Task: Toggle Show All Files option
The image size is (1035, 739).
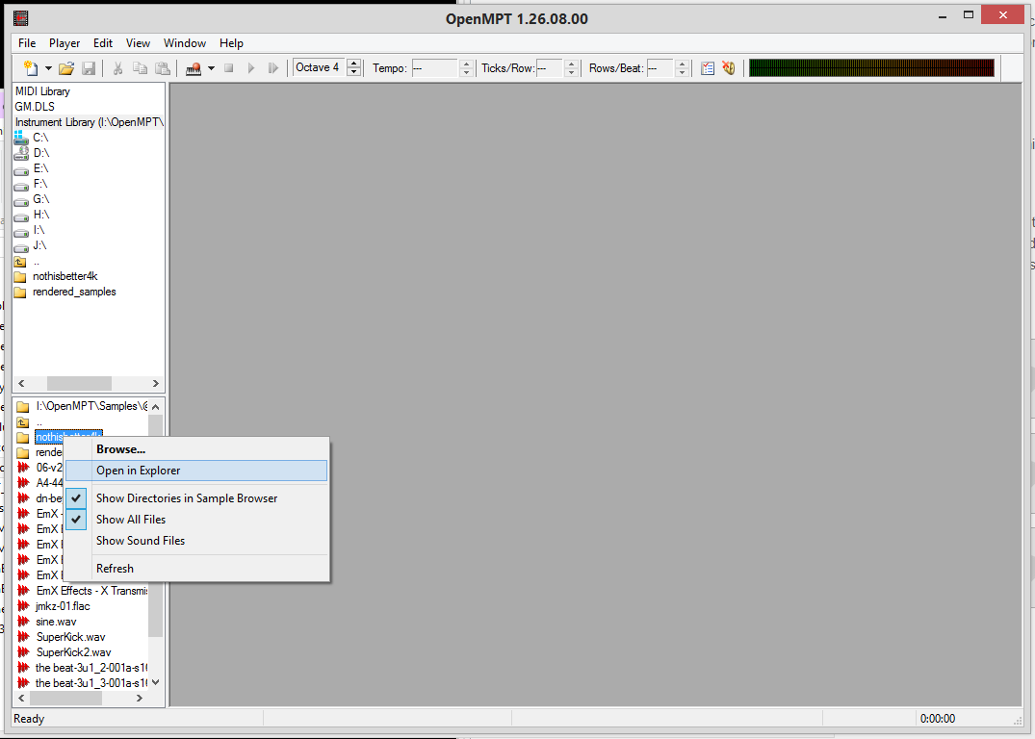Action: pyautogui.click(x=196, y=520)
